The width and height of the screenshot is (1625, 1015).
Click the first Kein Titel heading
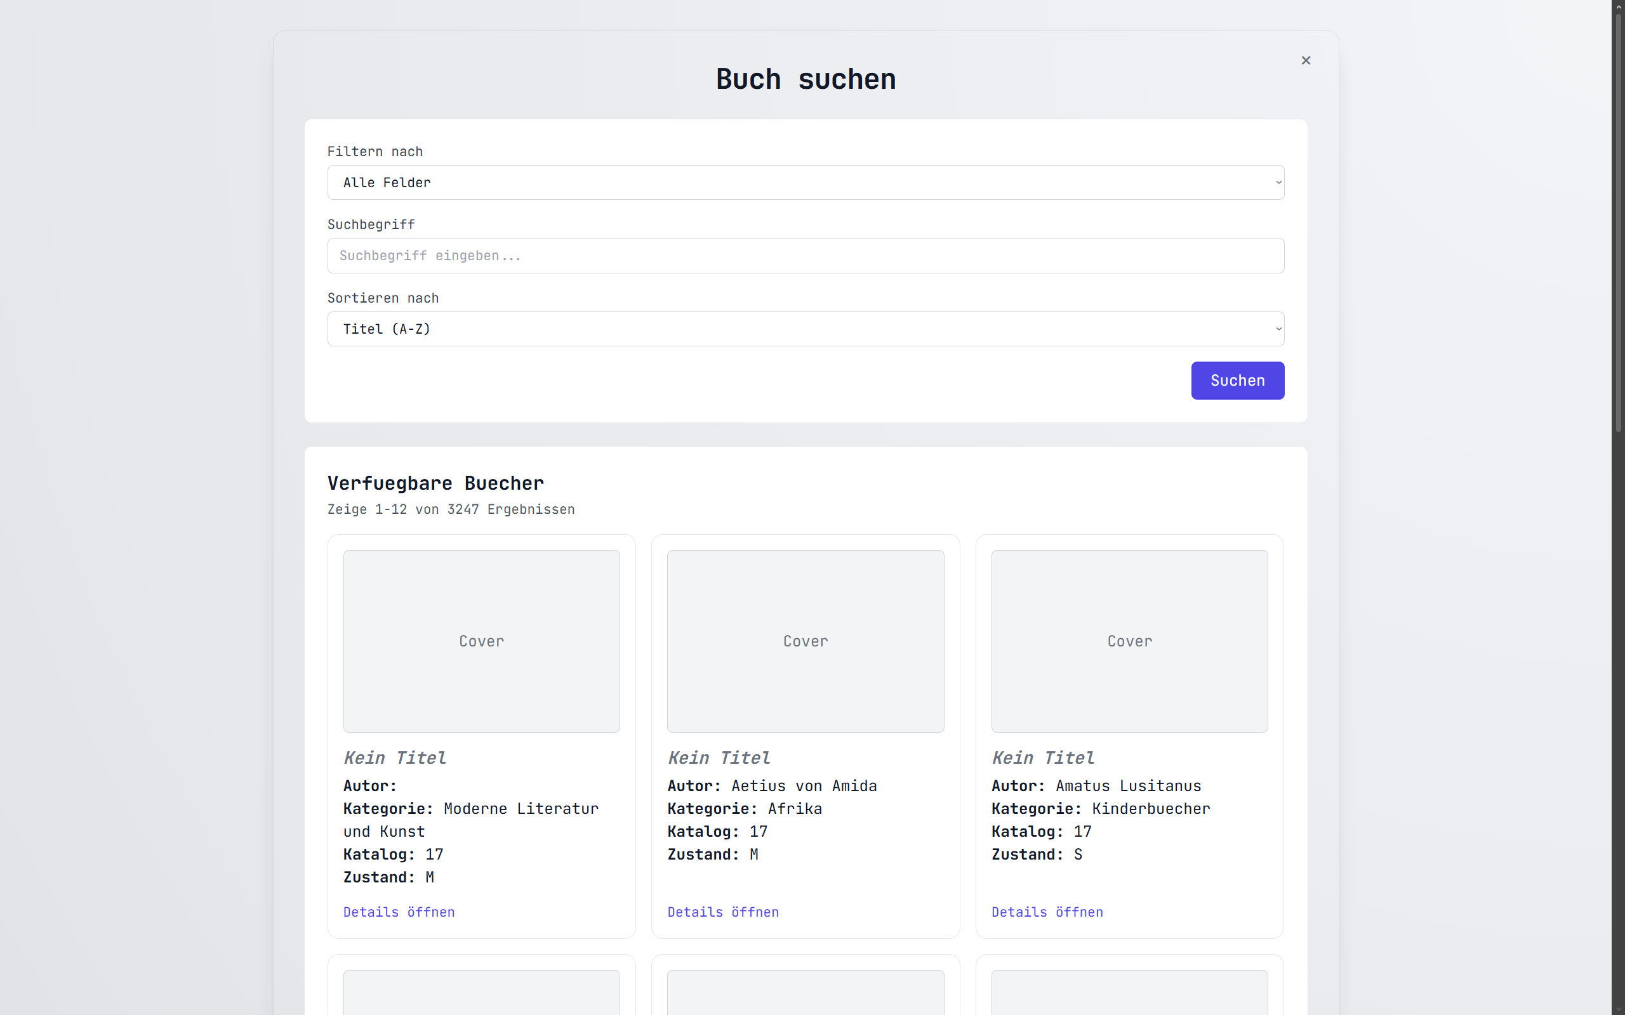pyautogui.click(x=395, y=758)
